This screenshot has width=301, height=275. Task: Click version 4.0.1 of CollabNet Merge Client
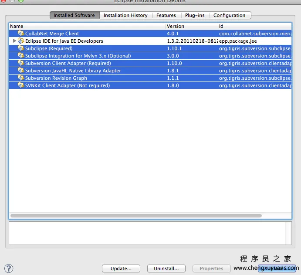[173, 34]
